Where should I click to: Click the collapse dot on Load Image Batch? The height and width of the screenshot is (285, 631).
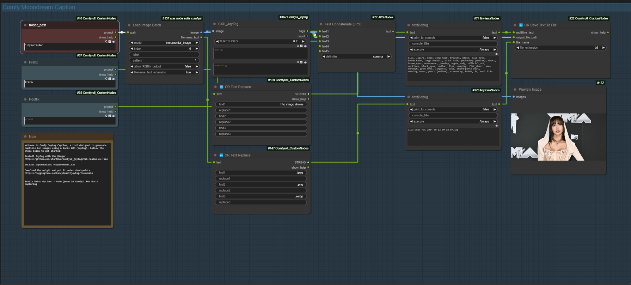[129, 25]
